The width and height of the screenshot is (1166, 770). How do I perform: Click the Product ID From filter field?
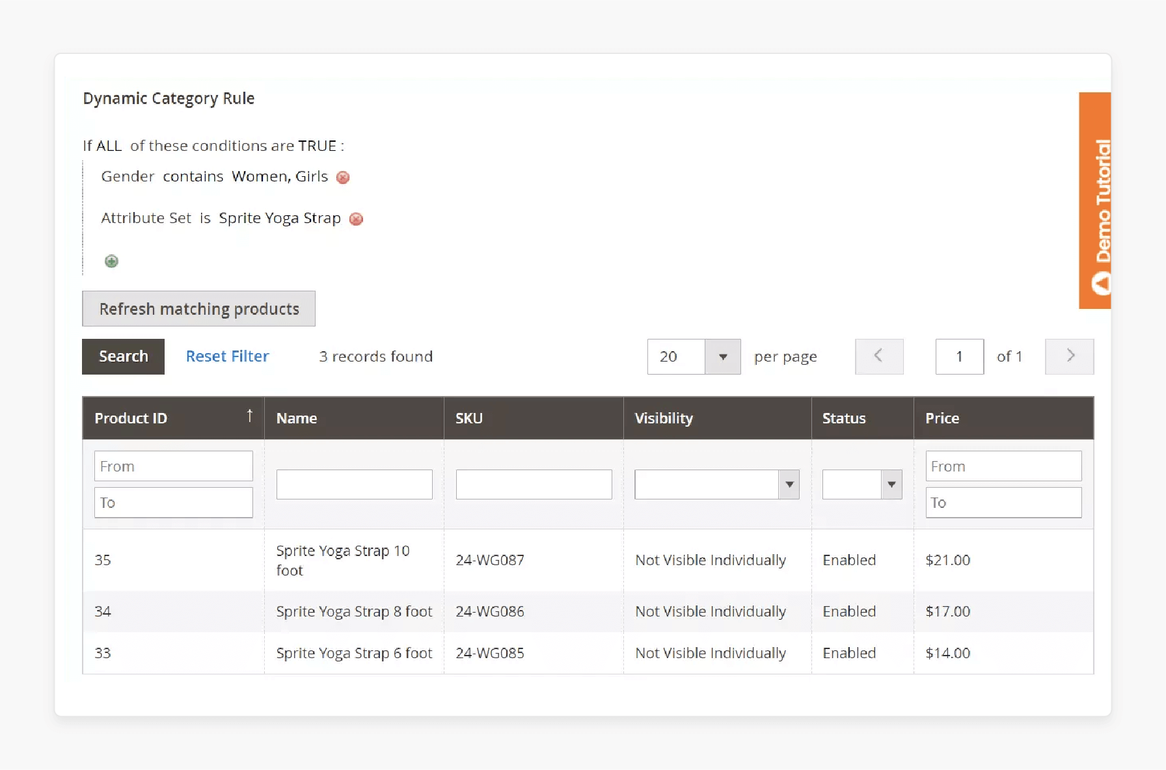click(173, 466)
